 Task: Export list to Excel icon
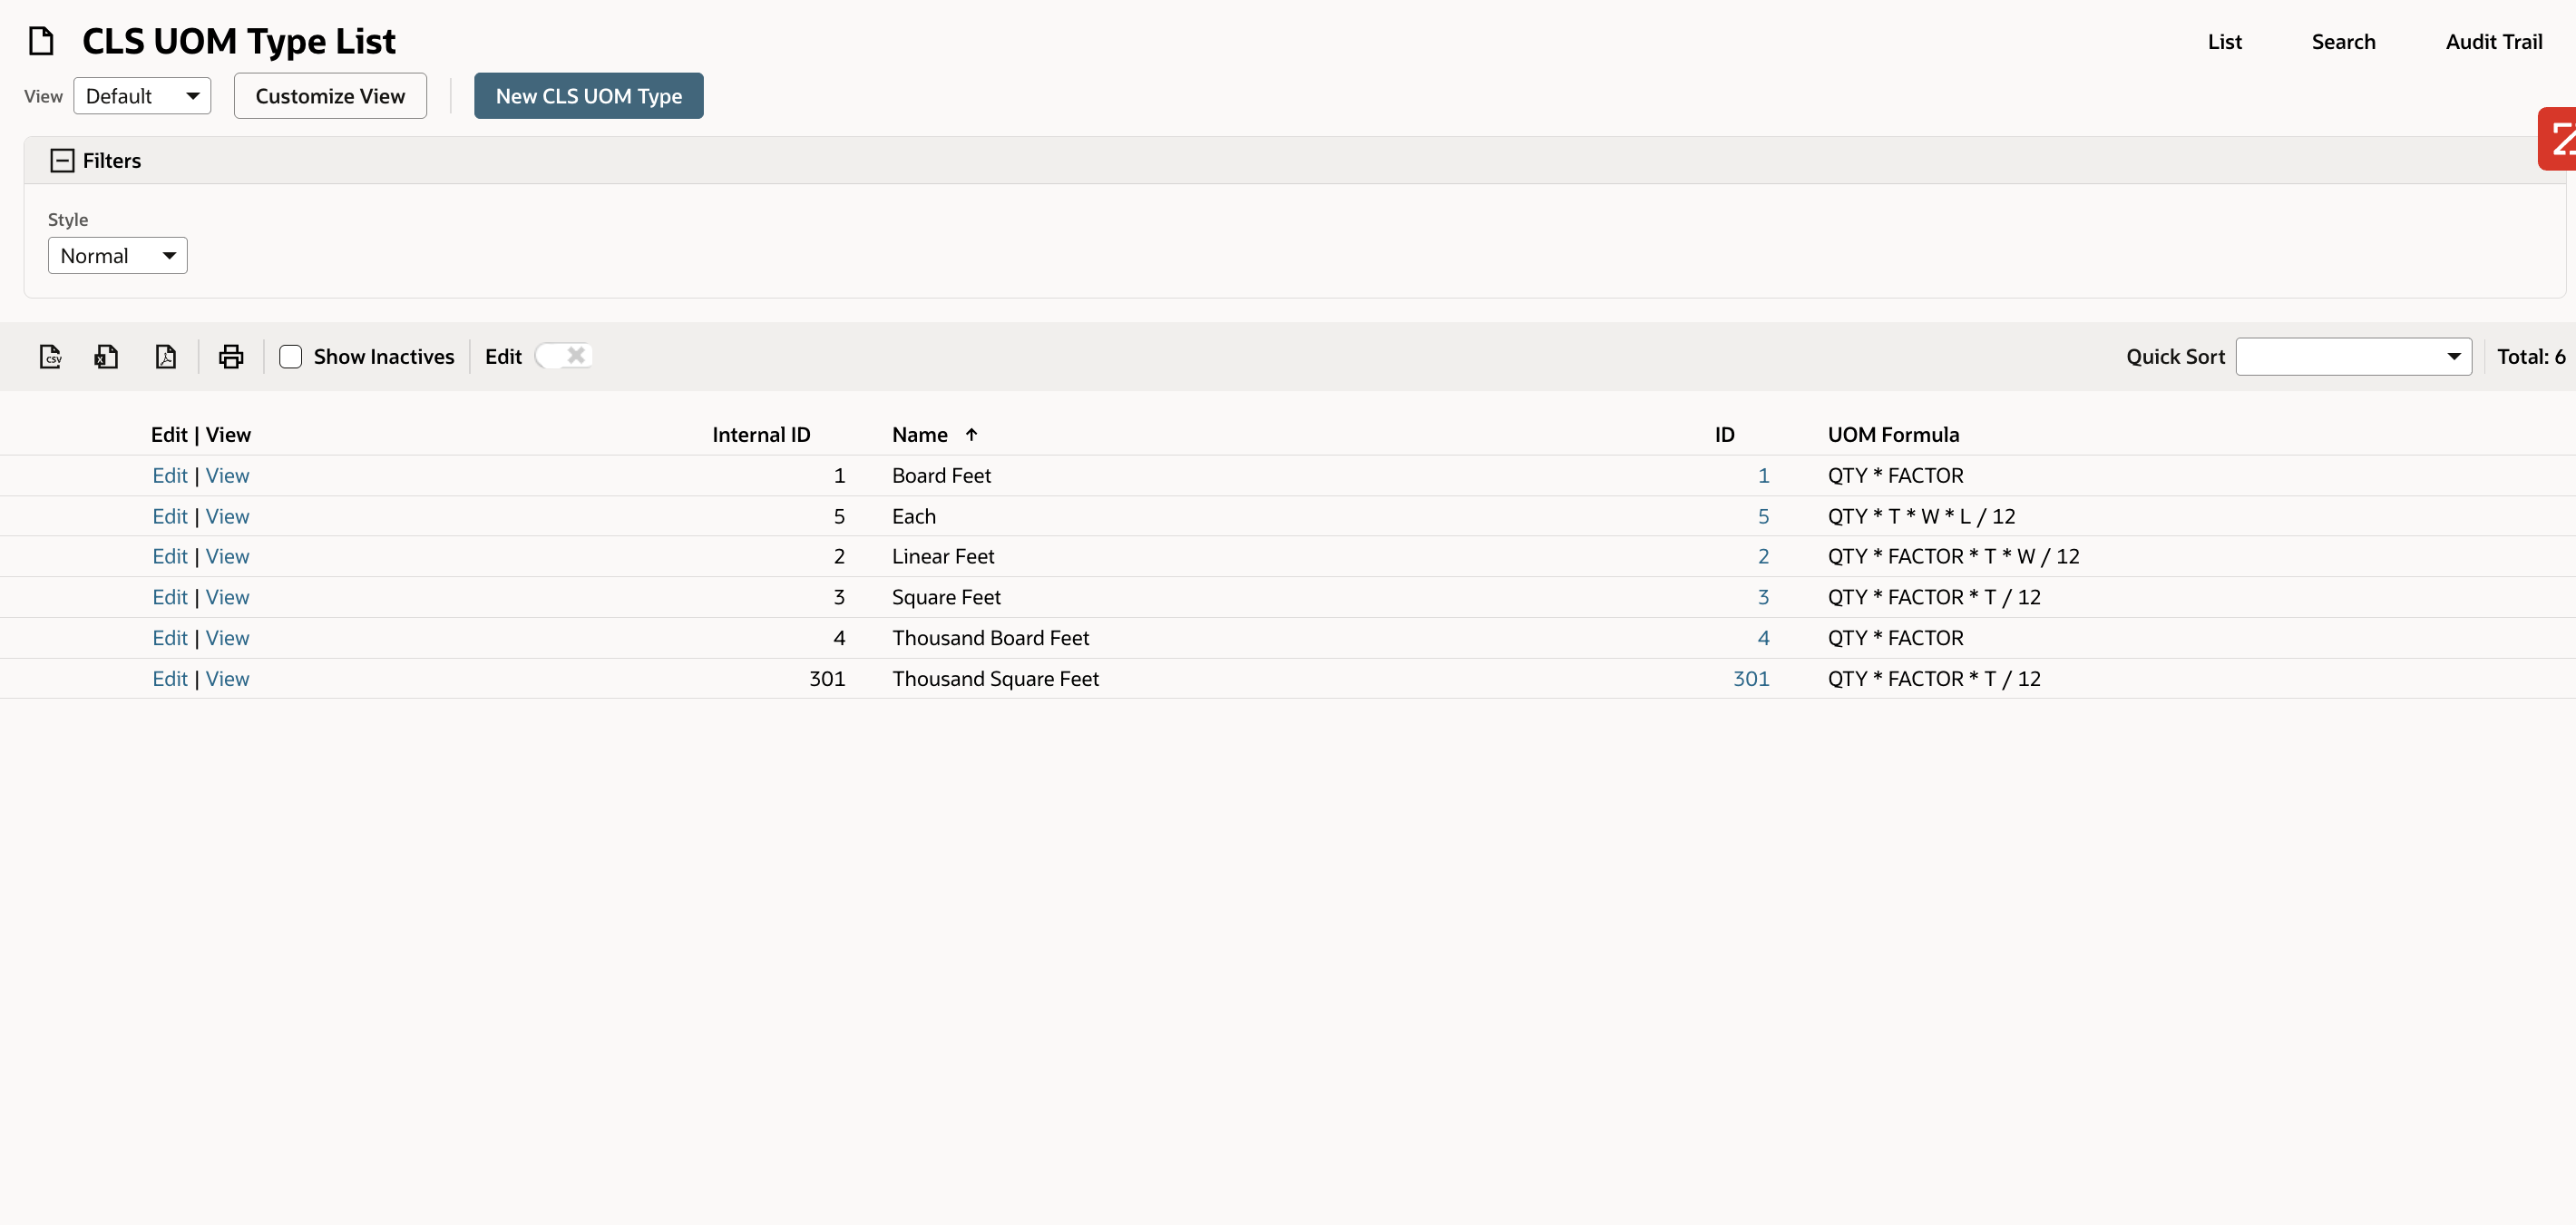[x=106, y=357]
